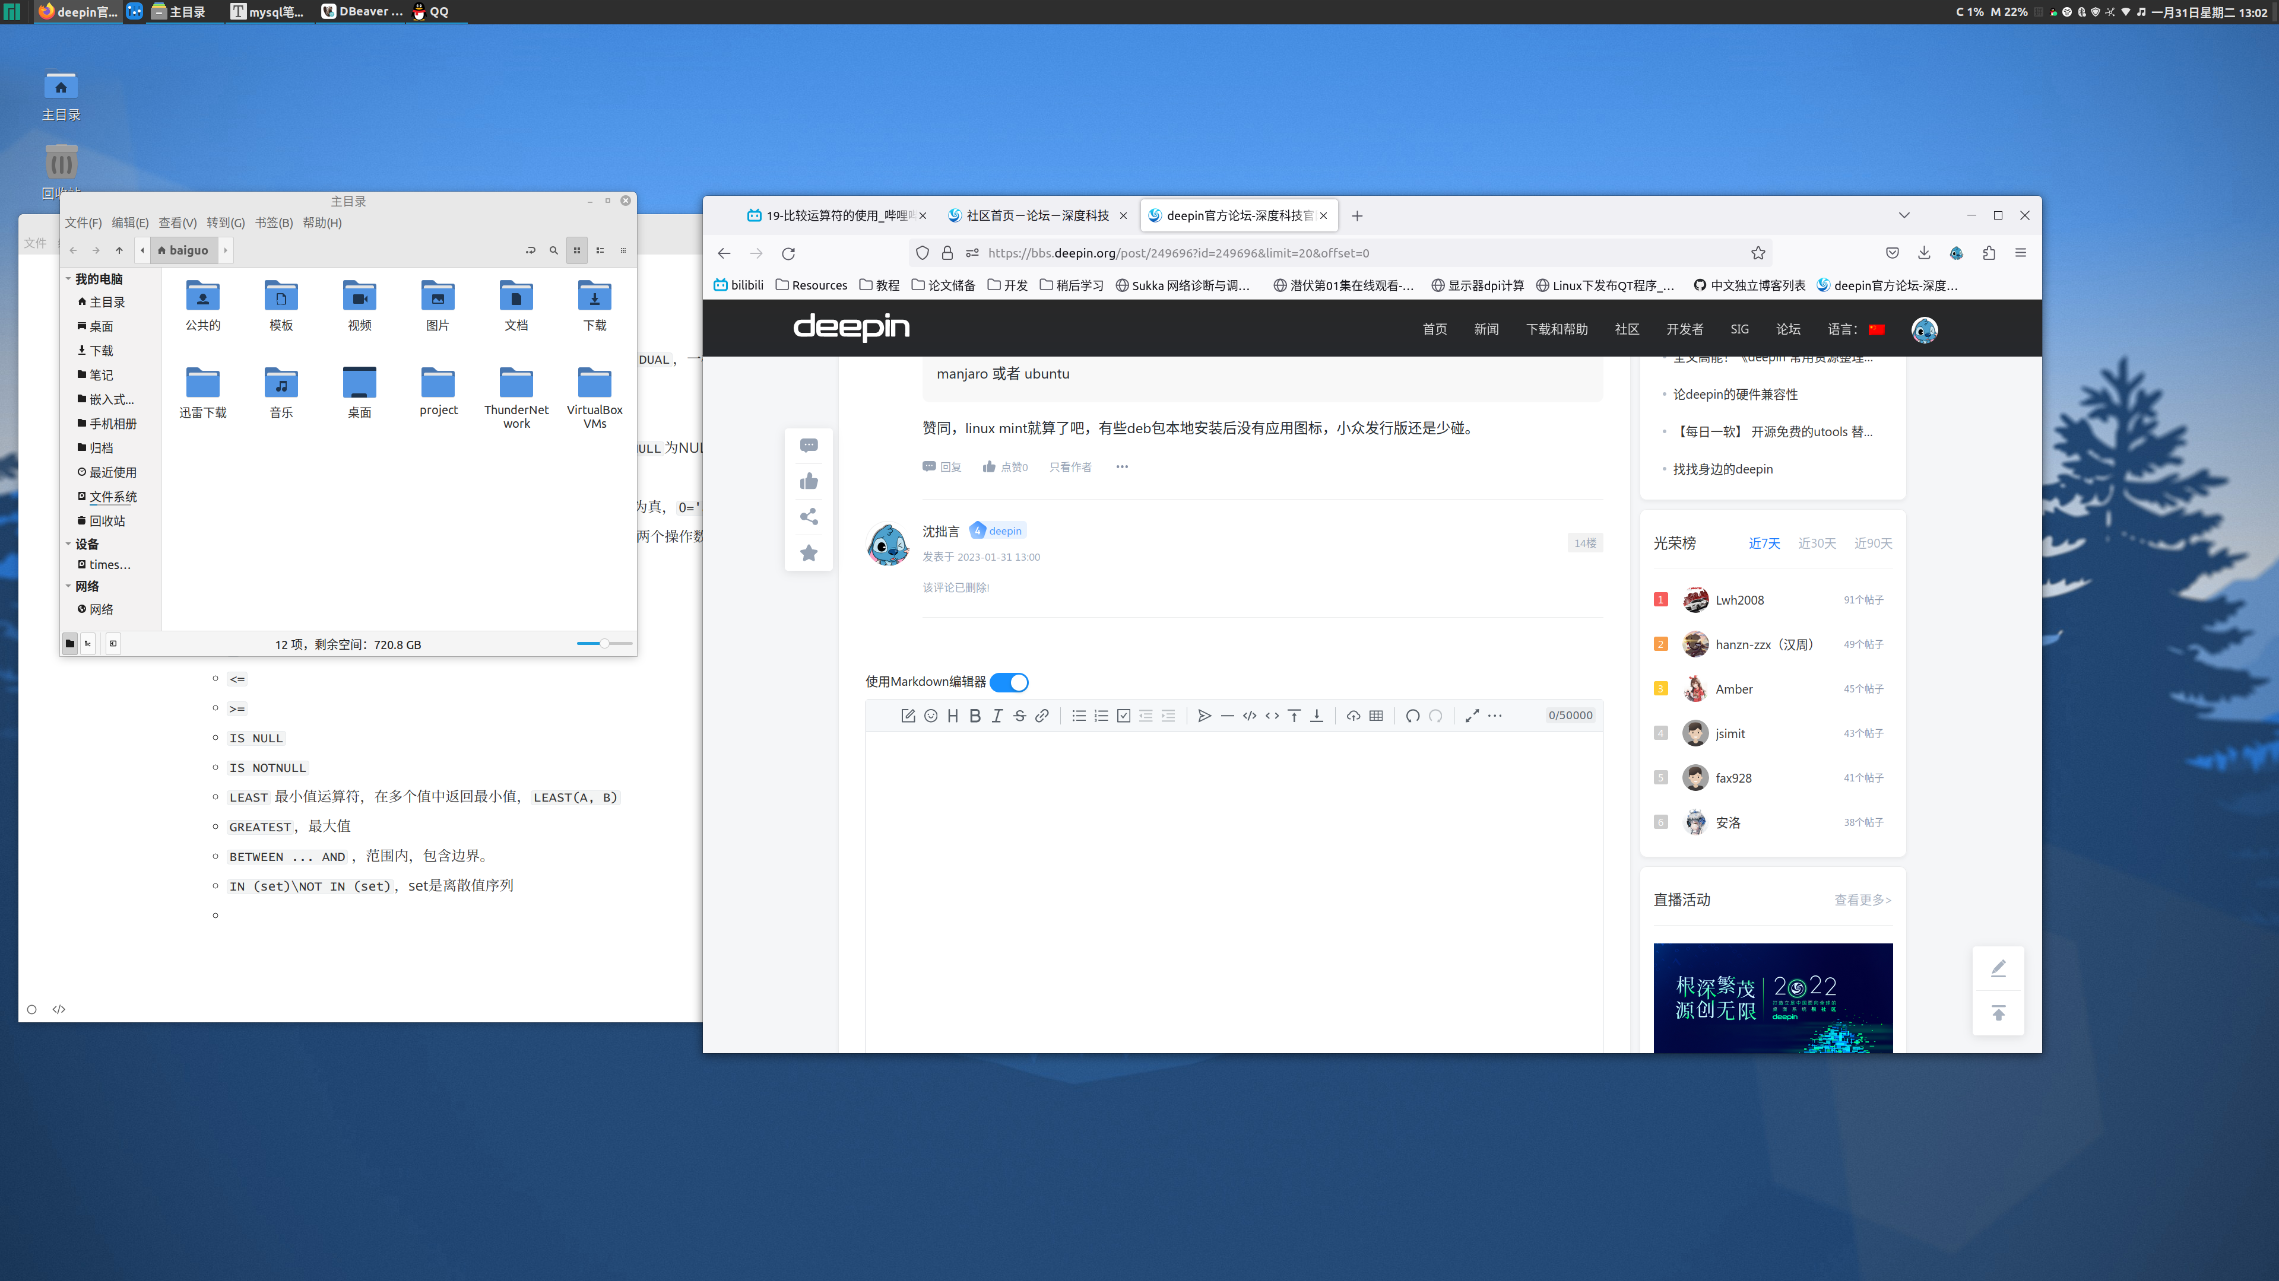Click the upload icon in the editor toolbar
The height and width of the screenshot is (1281, 2279).
[1353, 716]
